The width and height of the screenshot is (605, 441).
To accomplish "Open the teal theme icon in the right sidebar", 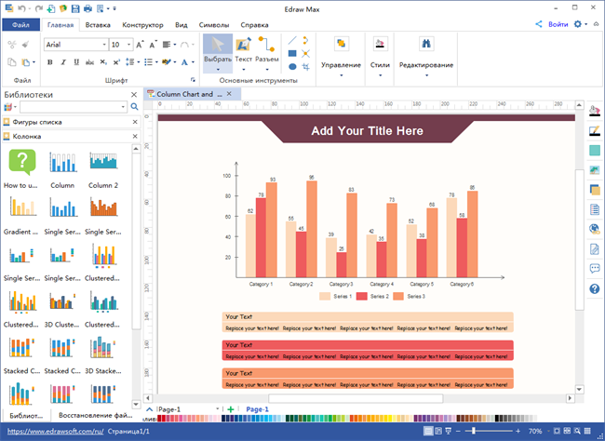I will (x=595, y=150).
